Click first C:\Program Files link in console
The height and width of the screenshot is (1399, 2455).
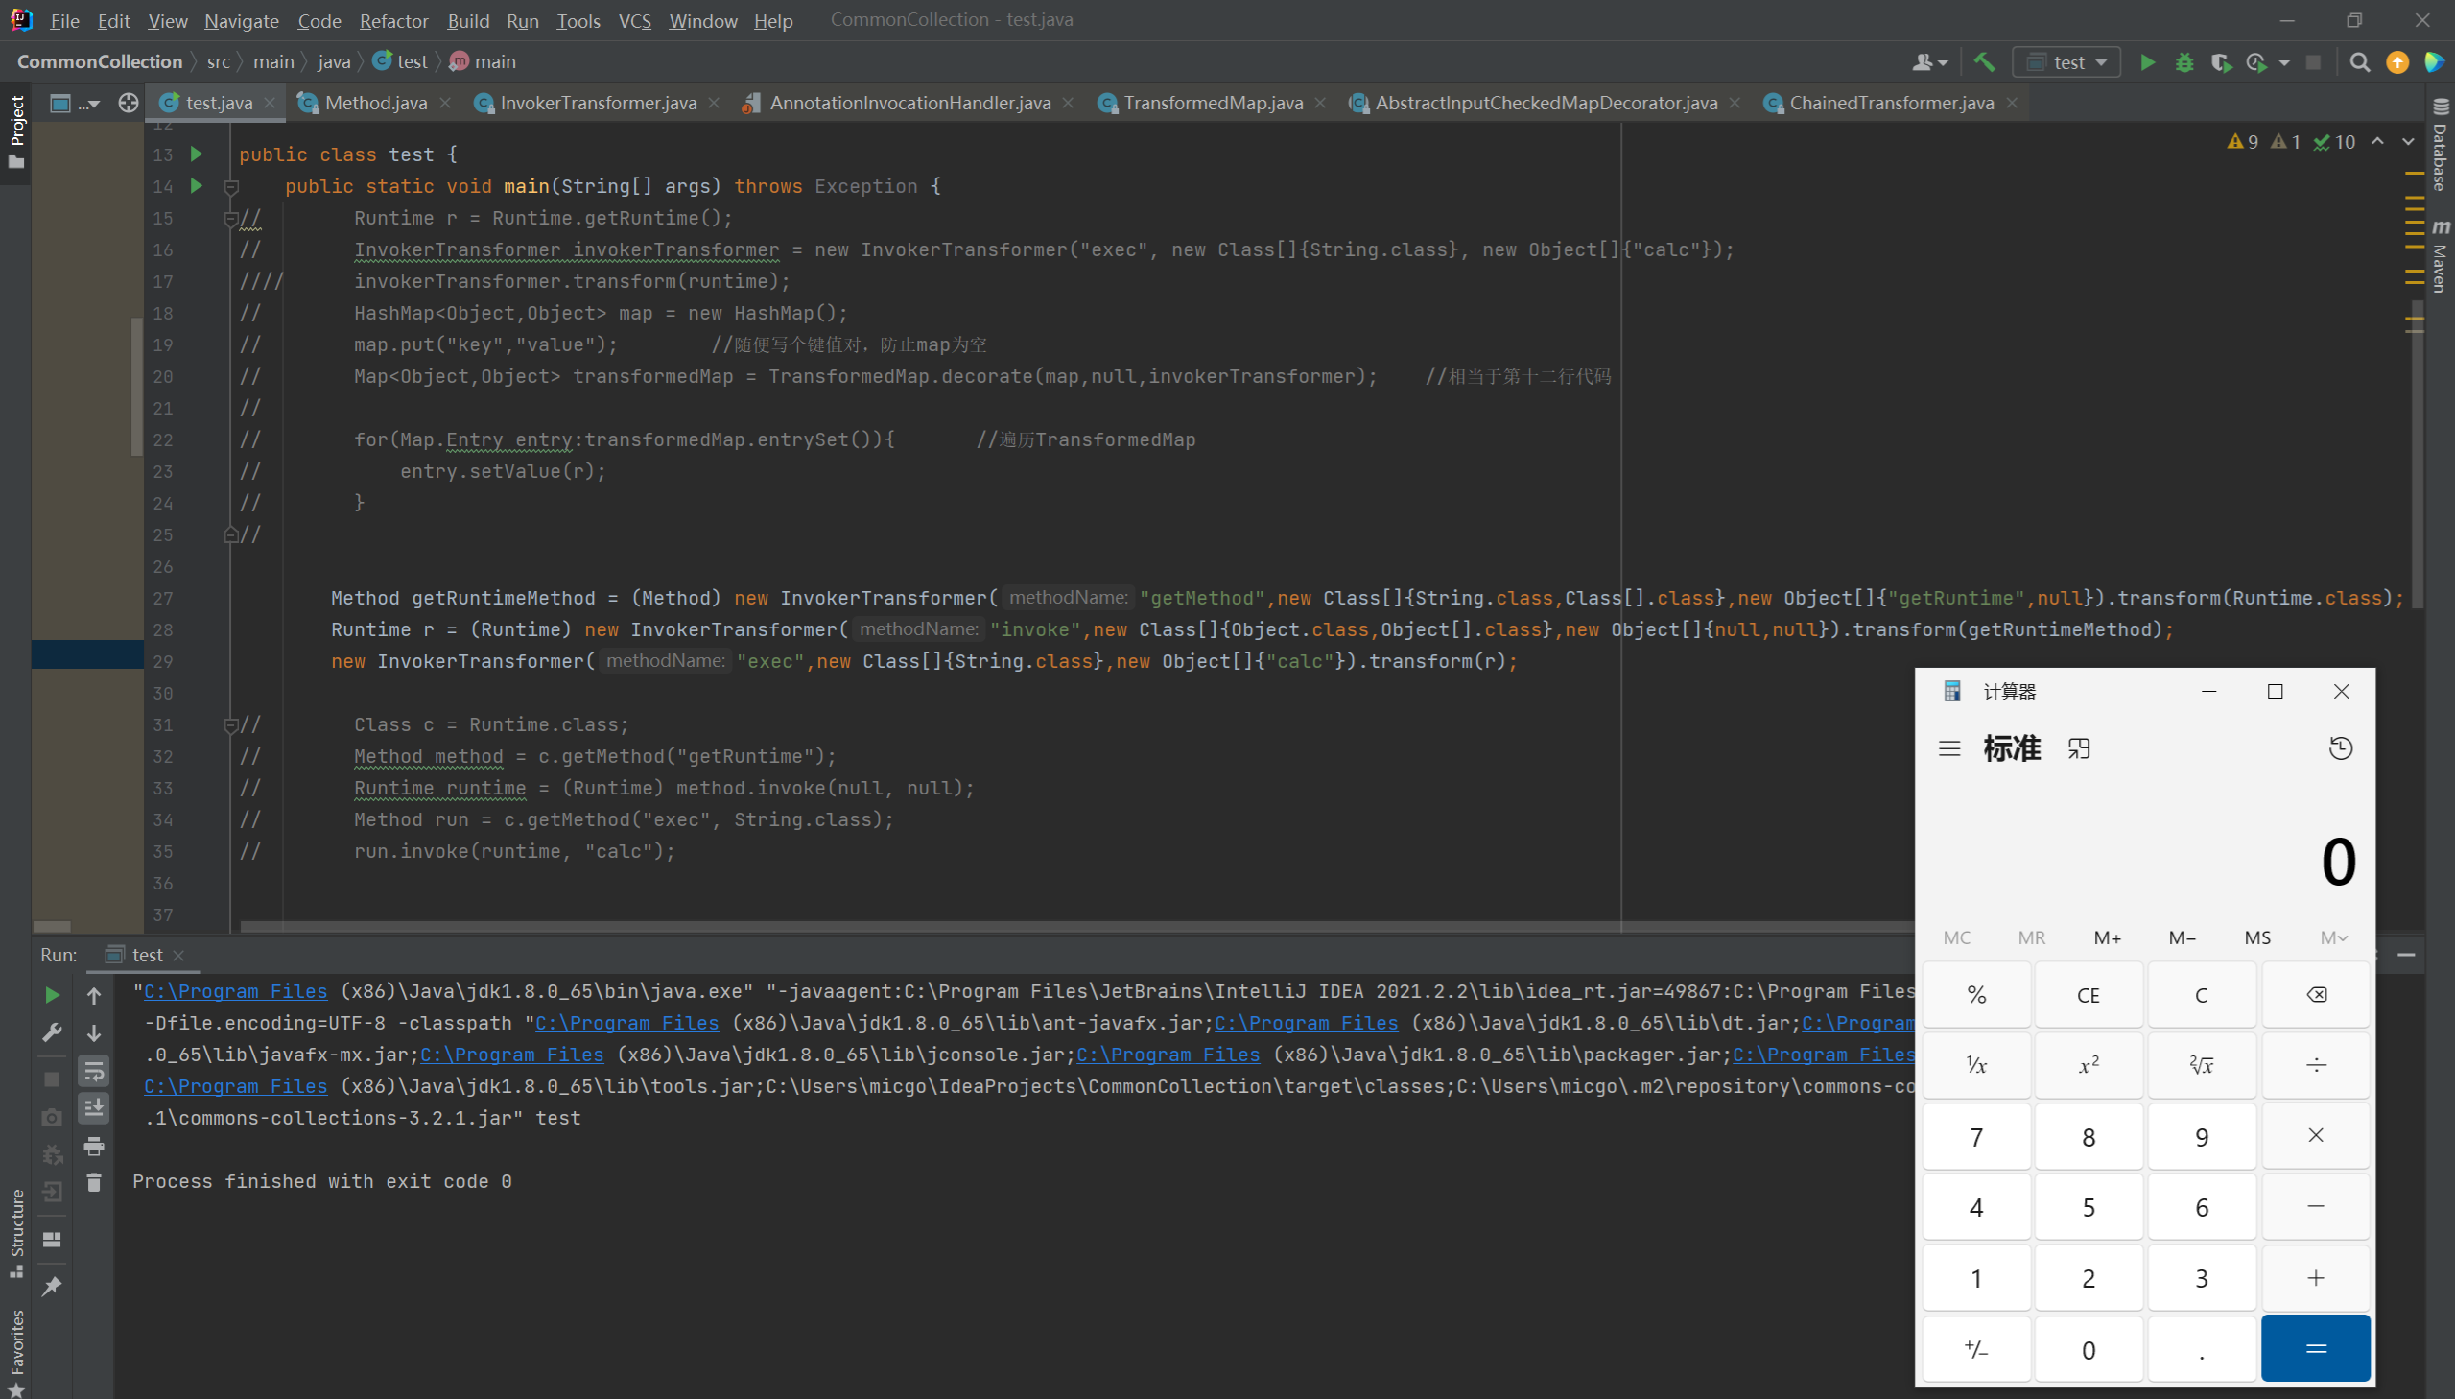tap(235, 991)
